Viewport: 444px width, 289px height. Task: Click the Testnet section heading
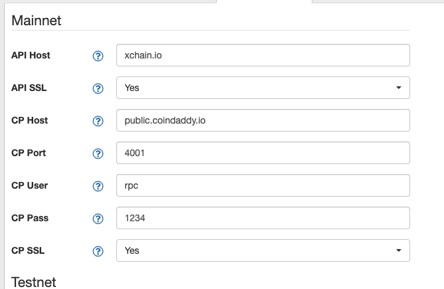[x=34, y=282]
